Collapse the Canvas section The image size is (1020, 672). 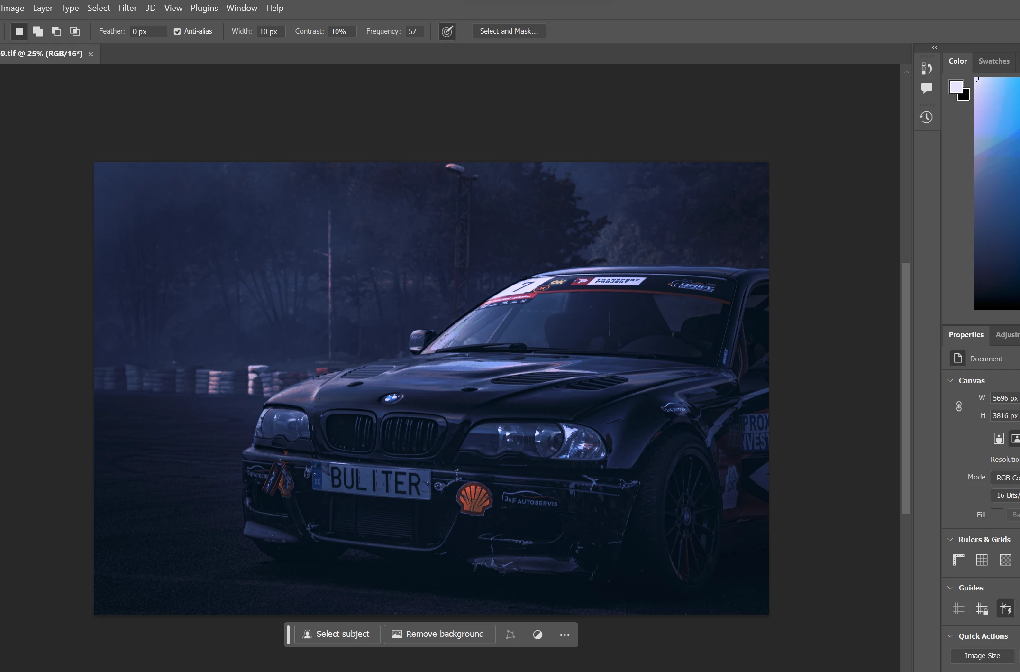coord(950,380)
